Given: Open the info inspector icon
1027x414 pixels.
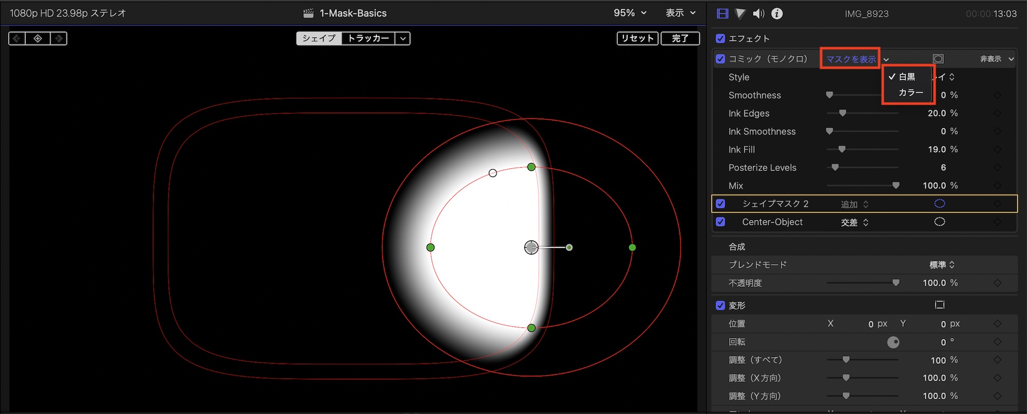Looking at the screenshot, I should point(777,14).
